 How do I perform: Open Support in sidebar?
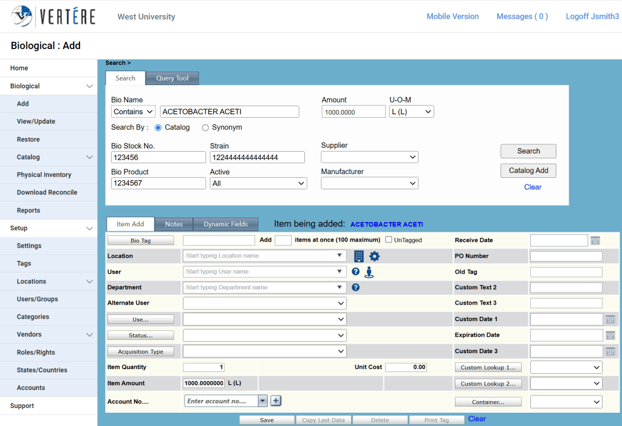click(49, 406)
